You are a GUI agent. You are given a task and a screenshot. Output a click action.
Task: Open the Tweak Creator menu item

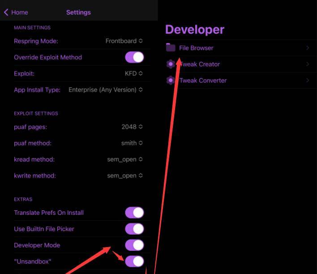click(x=200, y=64)
